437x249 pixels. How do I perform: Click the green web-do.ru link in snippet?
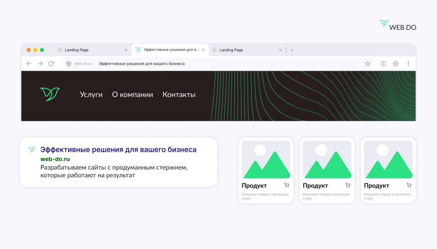[x=55, y=159]
